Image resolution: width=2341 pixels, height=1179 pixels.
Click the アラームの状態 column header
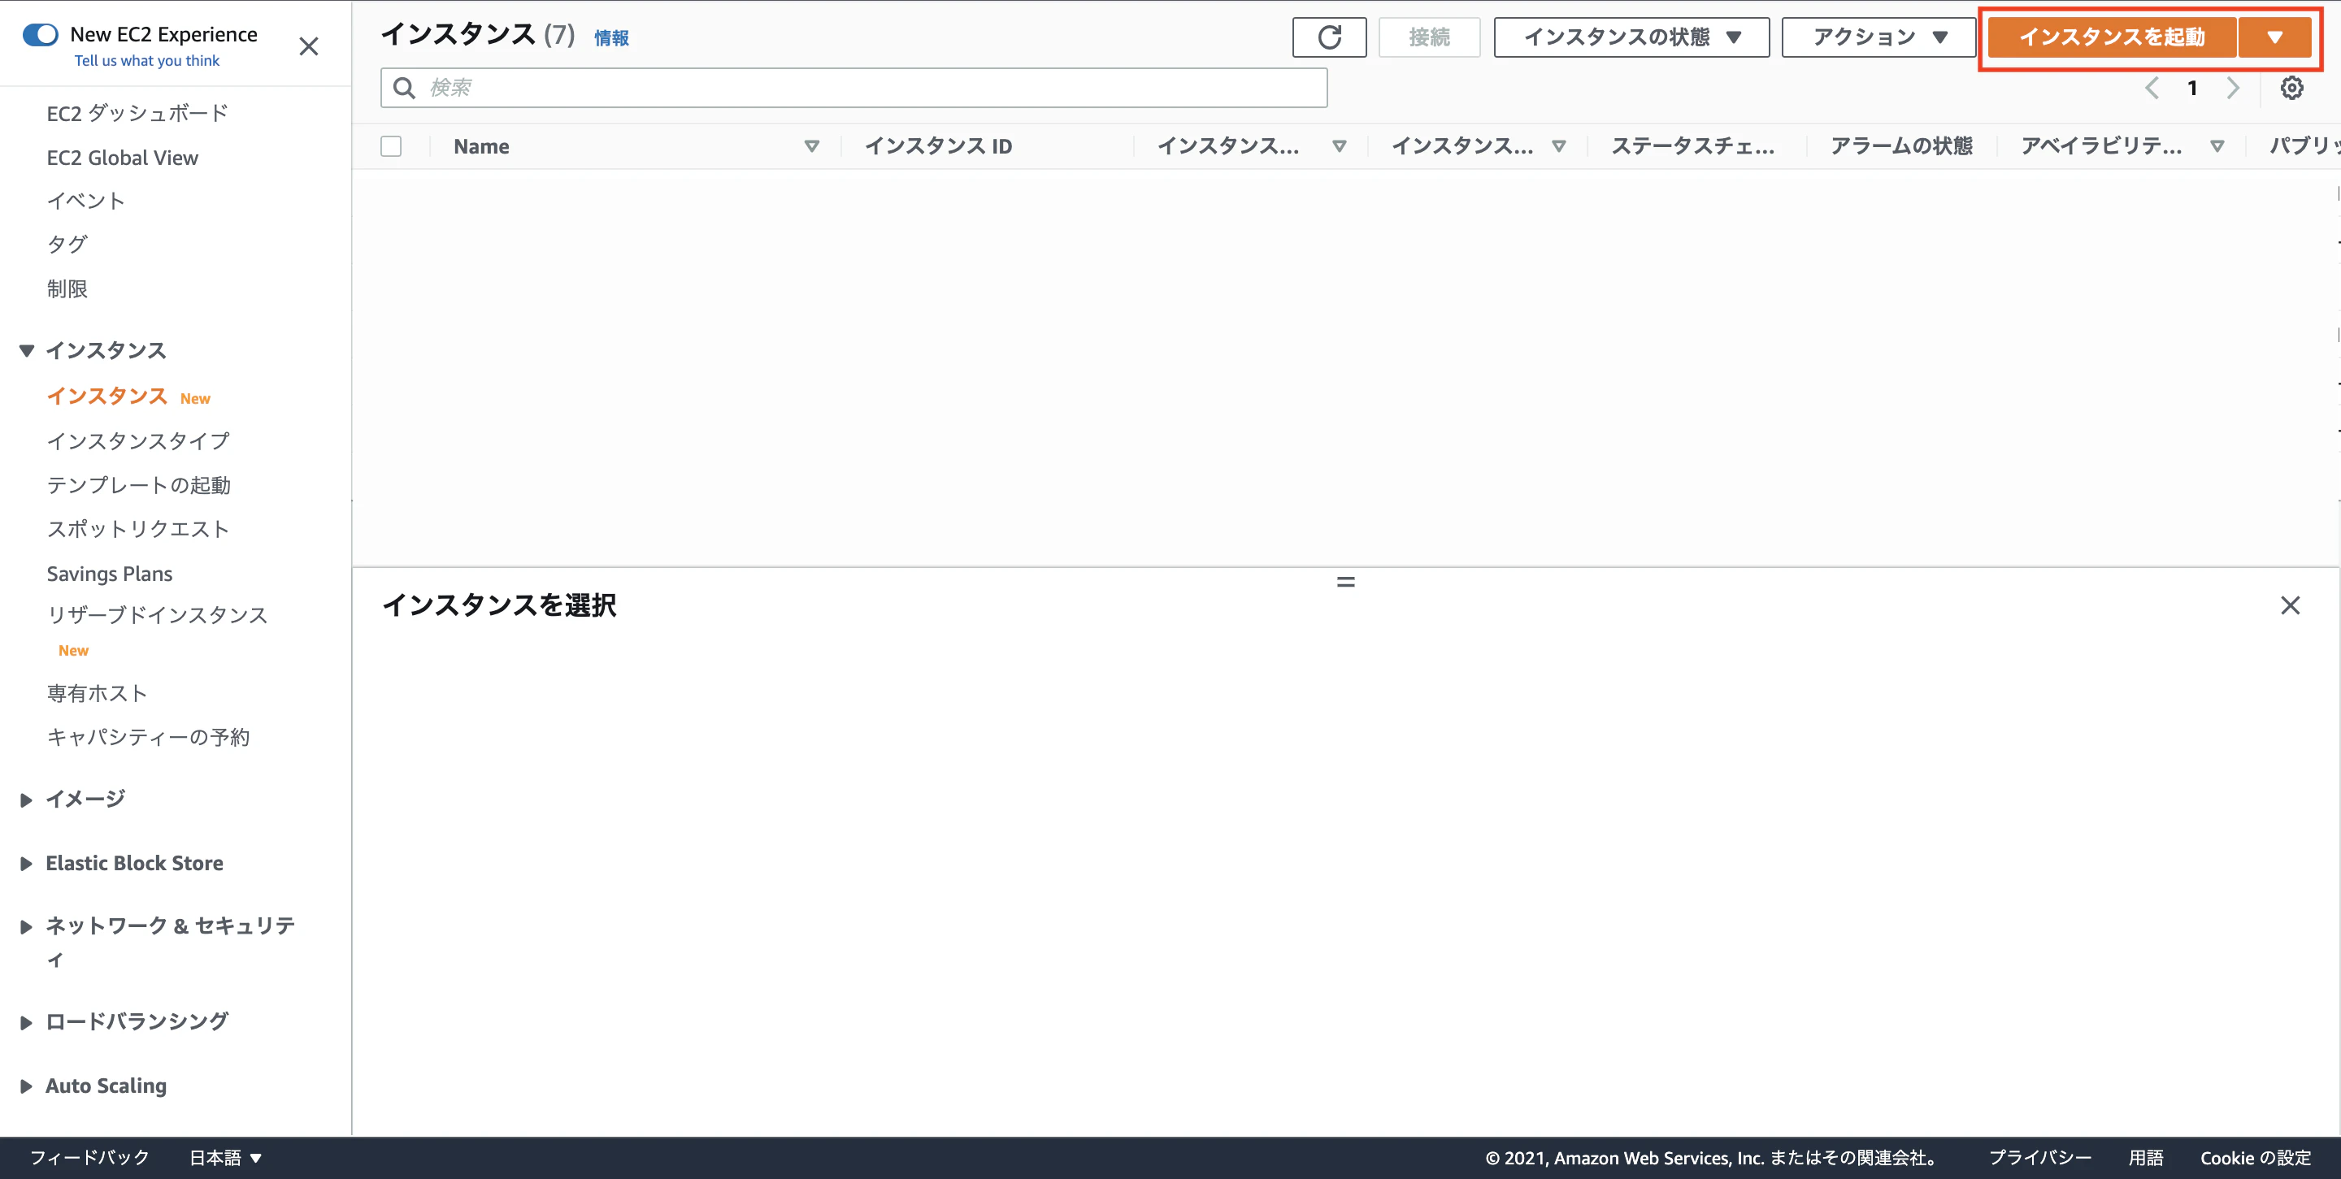(1901, 146)
